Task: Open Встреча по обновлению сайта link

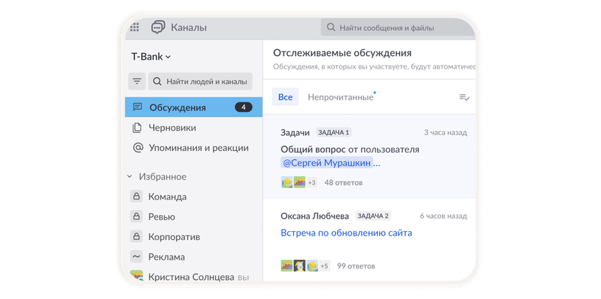Action: 346,233
